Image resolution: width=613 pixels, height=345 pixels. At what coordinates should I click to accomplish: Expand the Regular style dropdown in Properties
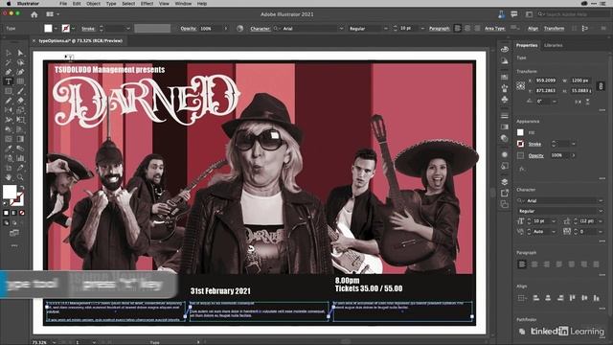[601, 211]
